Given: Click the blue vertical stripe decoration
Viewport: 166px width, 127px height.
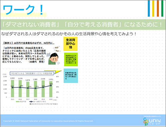Looking at the screenshot, I should coord(149,8).
